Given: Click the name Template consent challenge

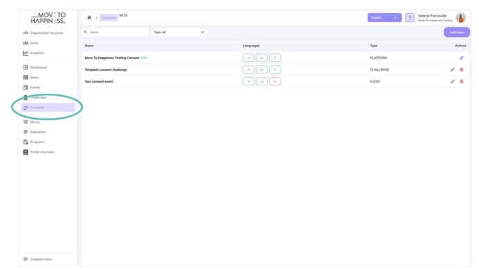Looking at the screenshot, I should (x=106, y=70).
